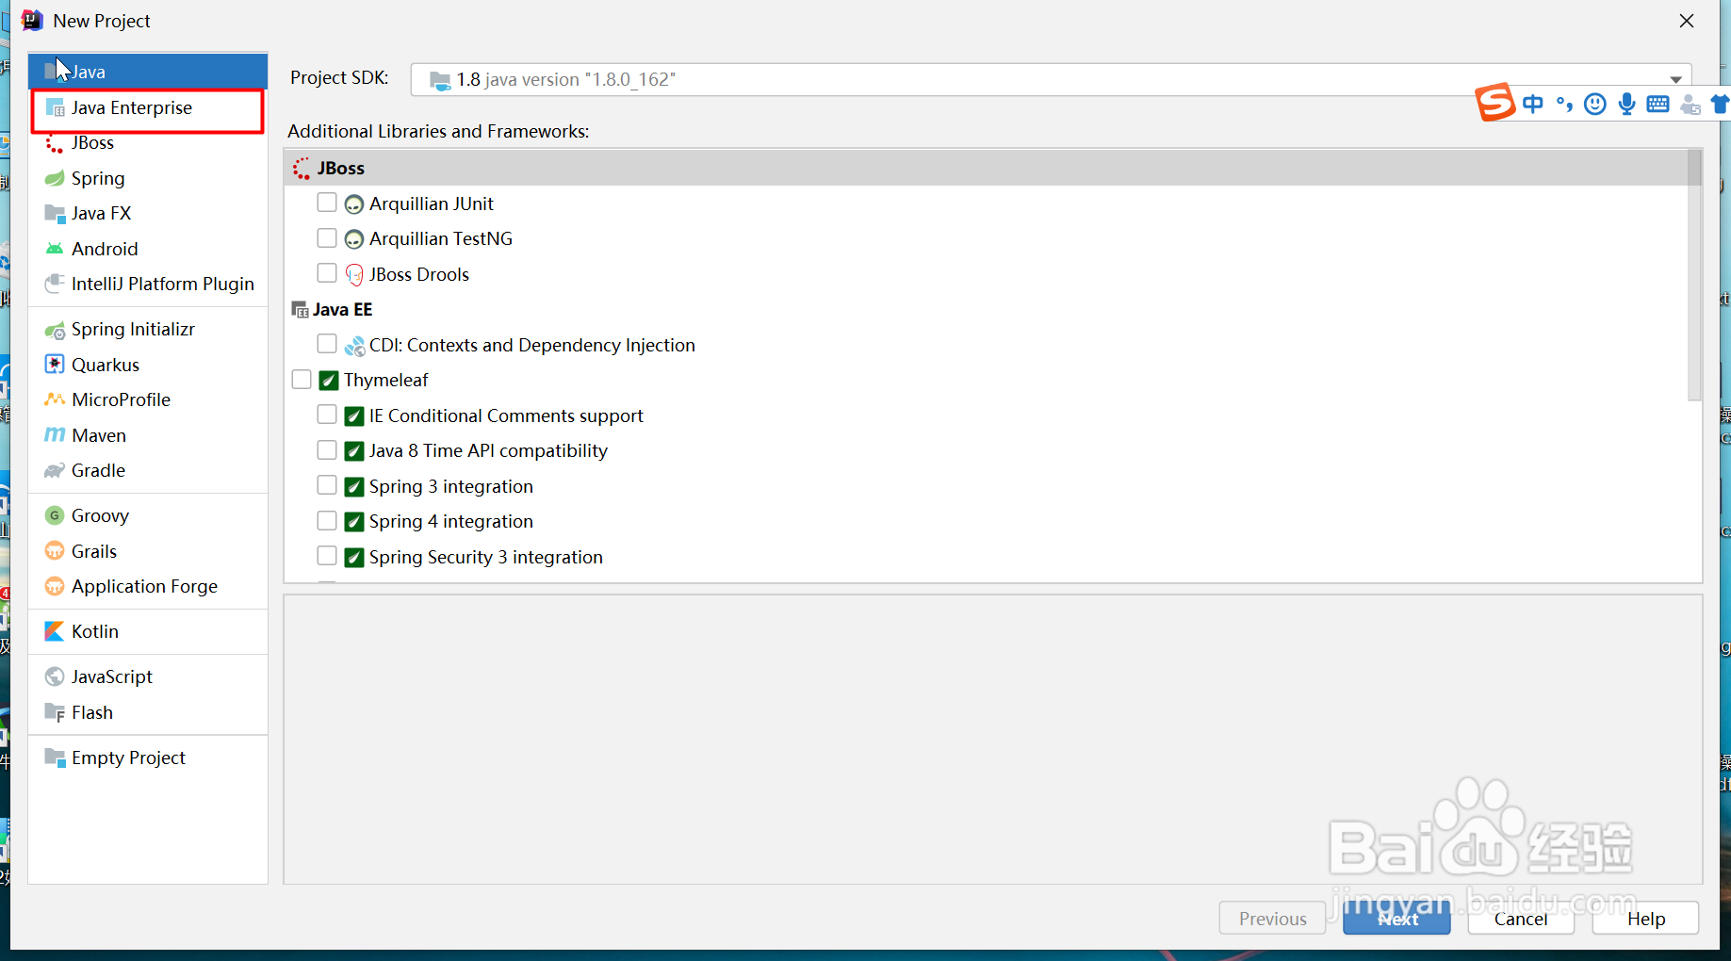
Task: Check Java 8 Time API compatibility
Action: 327,450
